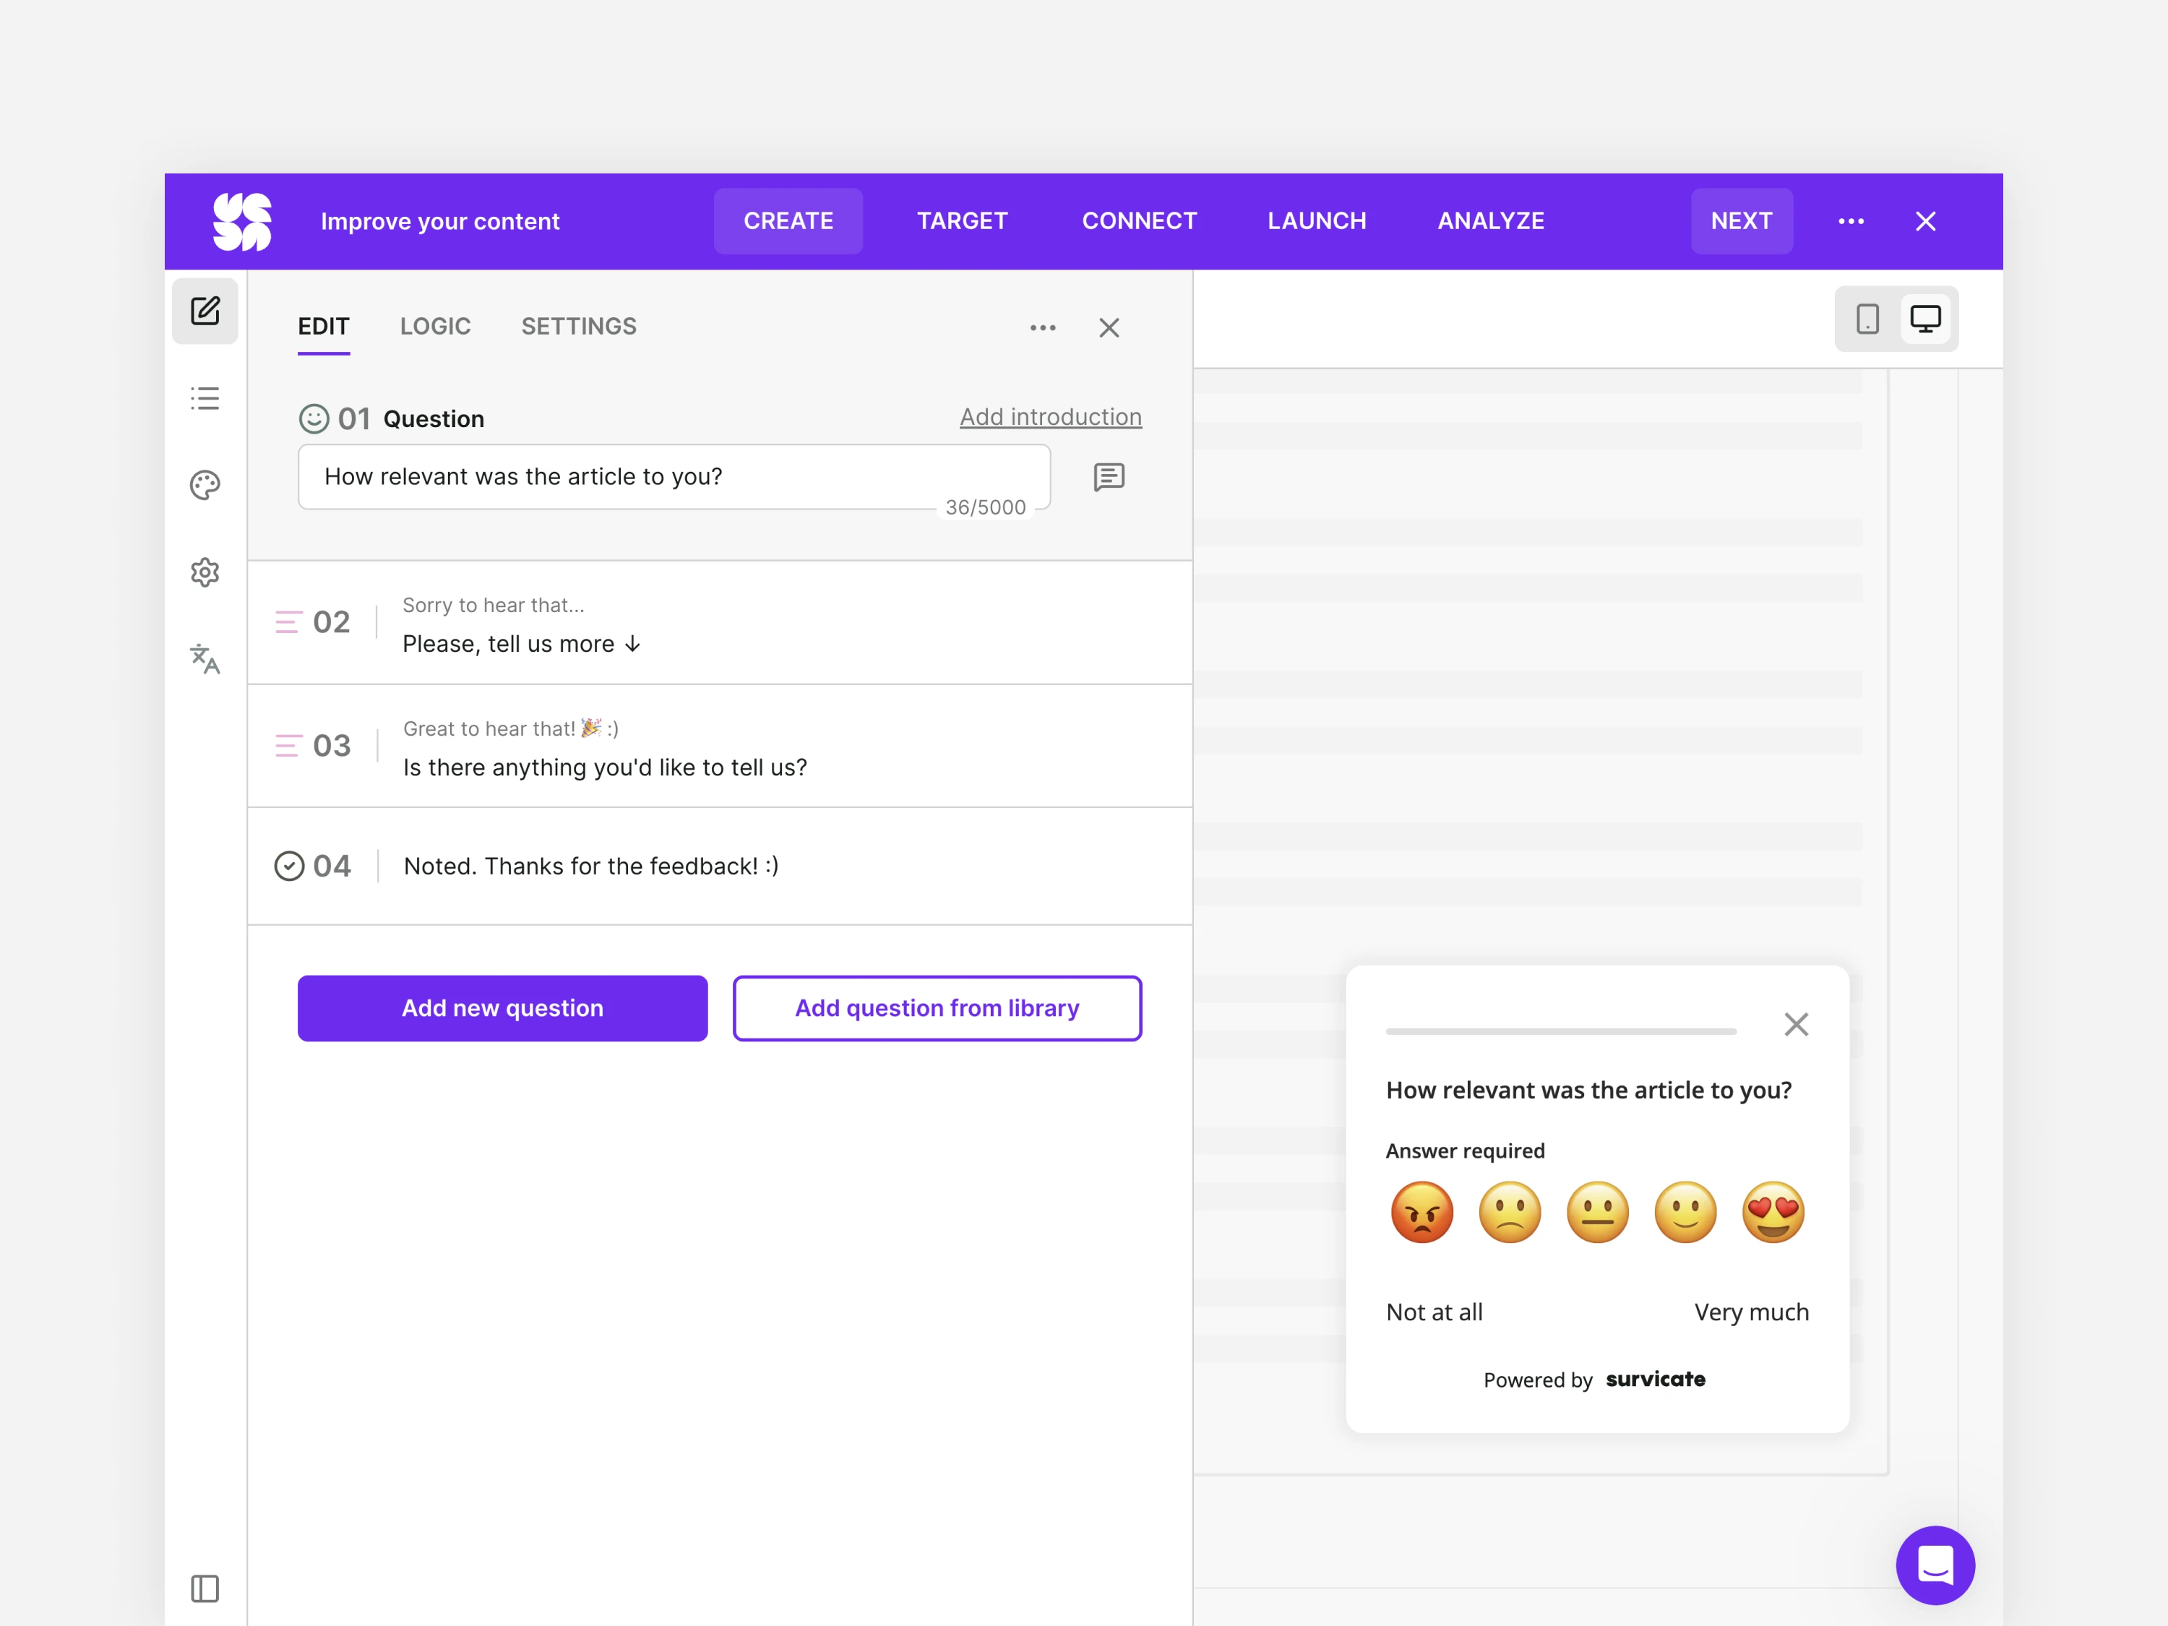
Task: Open the three-dot menu in the top header
Action: click(1851, 222)
